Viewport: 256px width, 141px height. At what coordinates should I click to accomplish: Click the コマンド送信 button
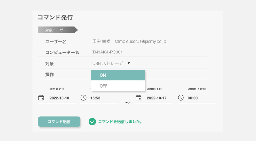(x=59, y=121)
